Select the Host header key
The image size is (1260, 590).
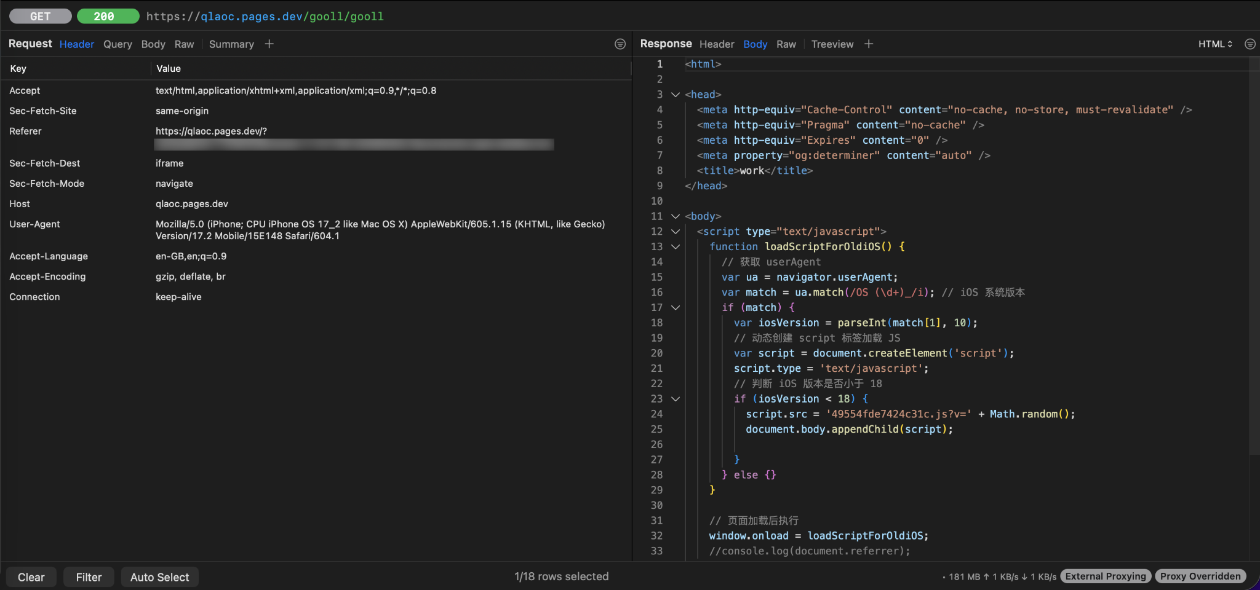point(20,203)
